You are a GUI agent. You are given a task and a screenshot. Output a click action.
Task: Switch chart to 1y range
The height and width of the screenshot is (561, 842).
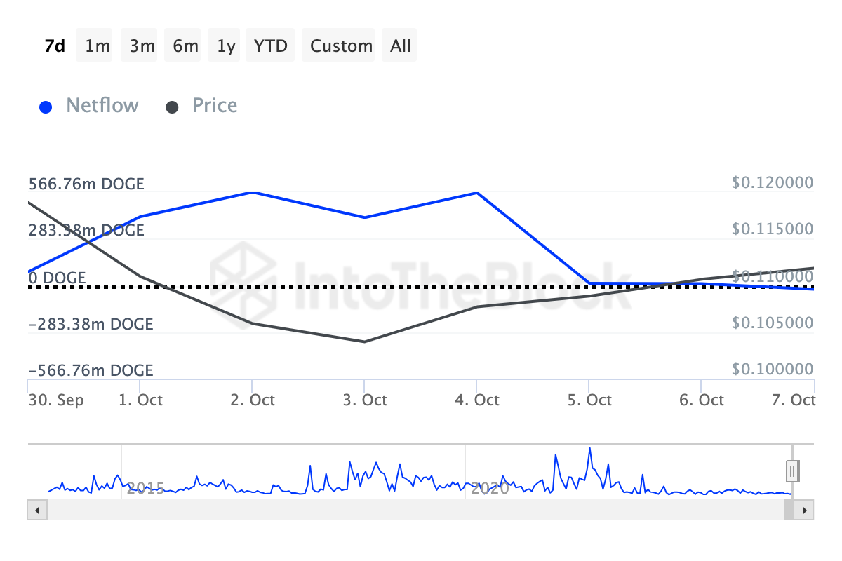(226, 46)
